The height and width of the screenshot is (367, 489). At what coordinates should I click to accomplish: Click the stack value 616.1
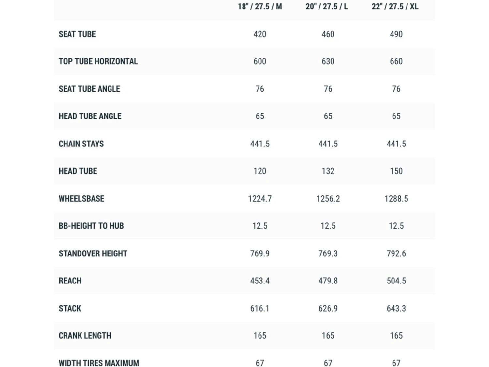click(260, 308)
